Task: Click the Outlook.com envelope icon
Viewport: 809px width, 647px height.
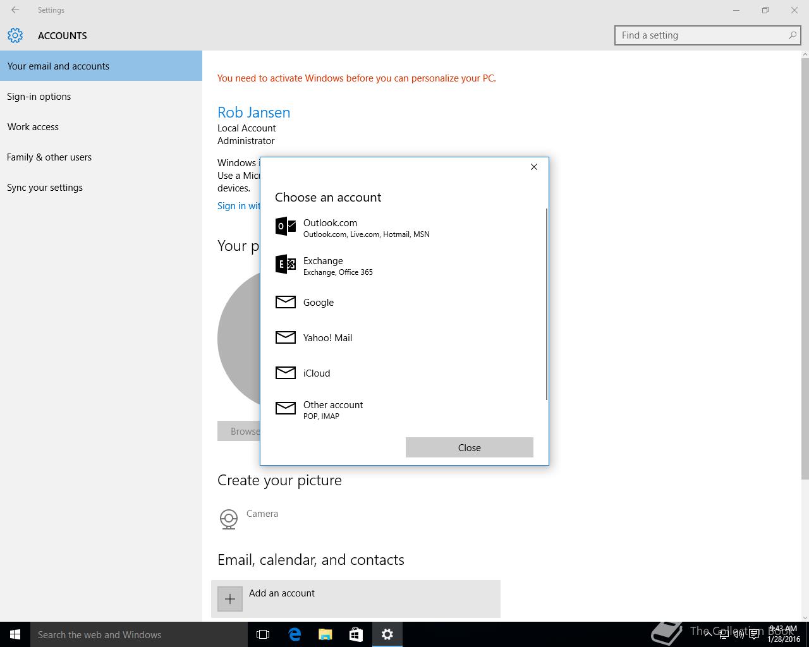Action: coord(286,226)
